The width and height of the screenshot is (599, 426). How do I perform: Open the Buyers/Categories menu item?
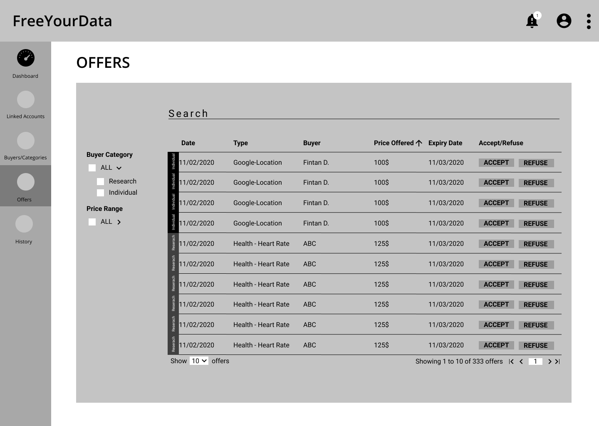click(25, 158)
